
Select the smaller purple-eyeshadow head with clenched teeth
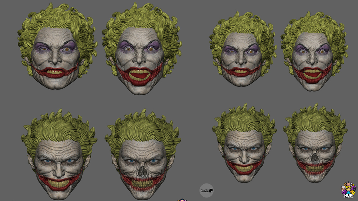pyautogui.click(x=243, y=49)
